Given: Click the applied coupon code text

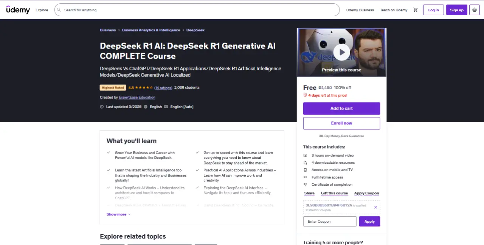Looking at the screenshot, I should (329, 205).
